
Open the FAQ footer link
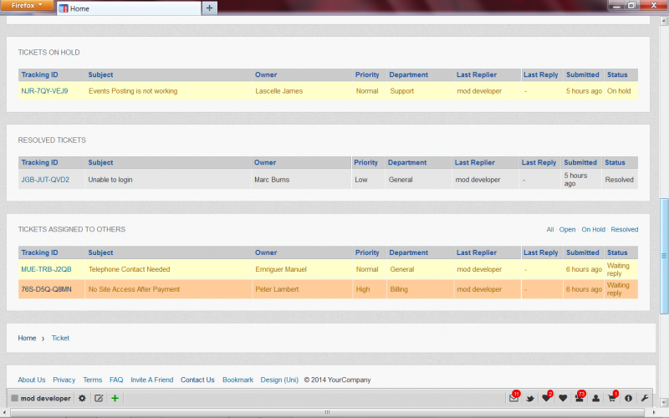pyautogui.click(x=116, y=380)
